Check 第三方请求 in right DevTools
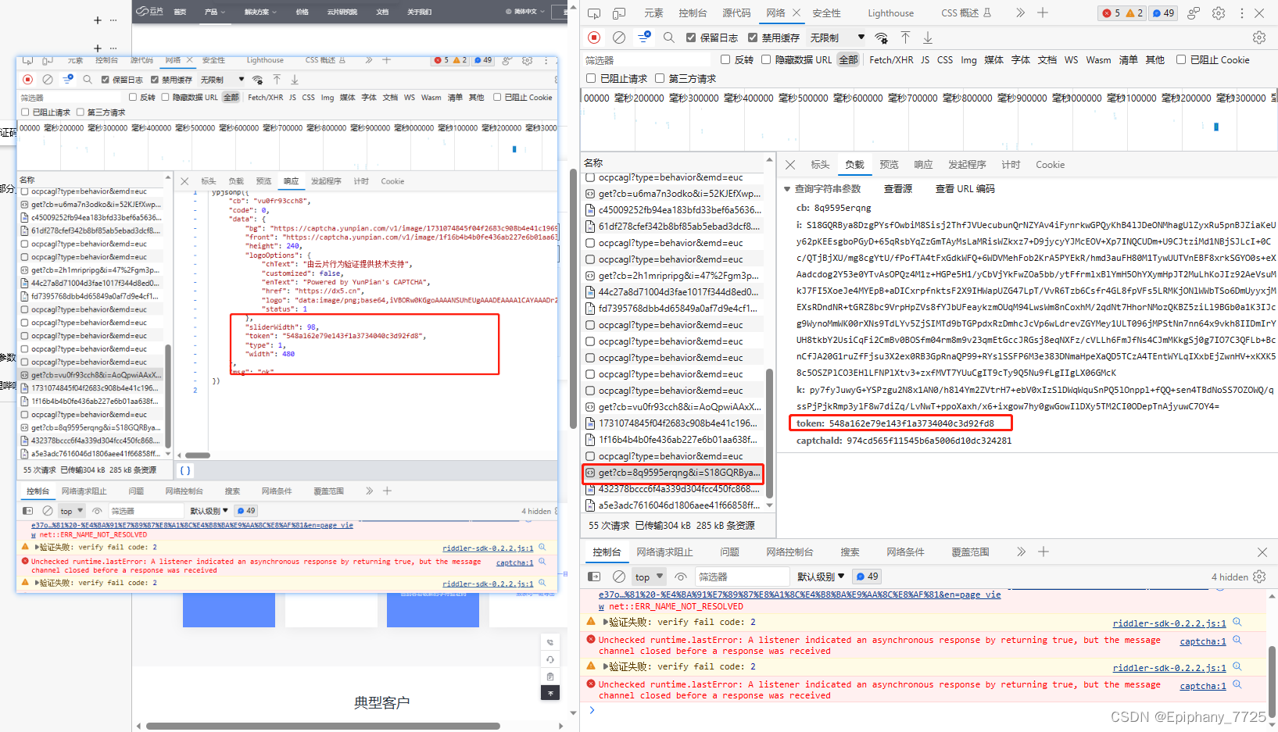The height and width of the screenshot is (732, 1278). (x=660, y=78)
